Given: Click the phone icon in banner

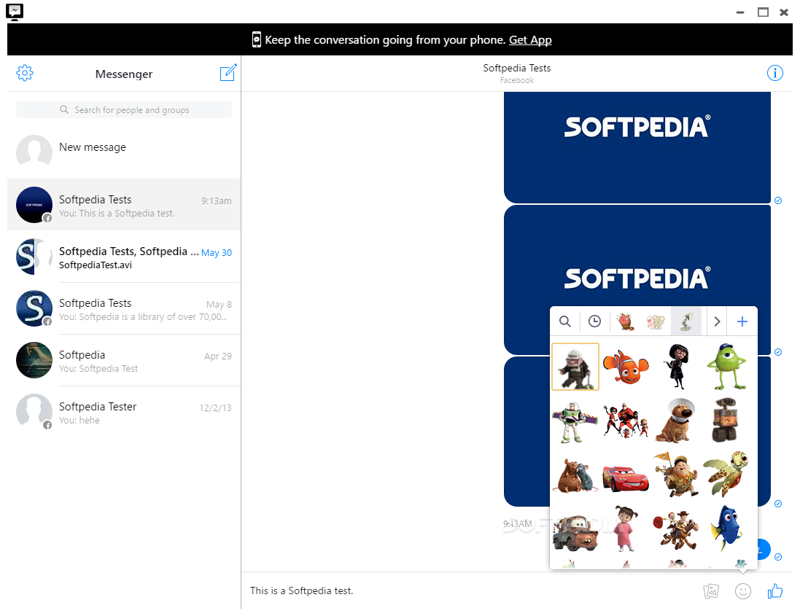Looking at the screenshot, I should pyautogui.click(x=257, y=40).
